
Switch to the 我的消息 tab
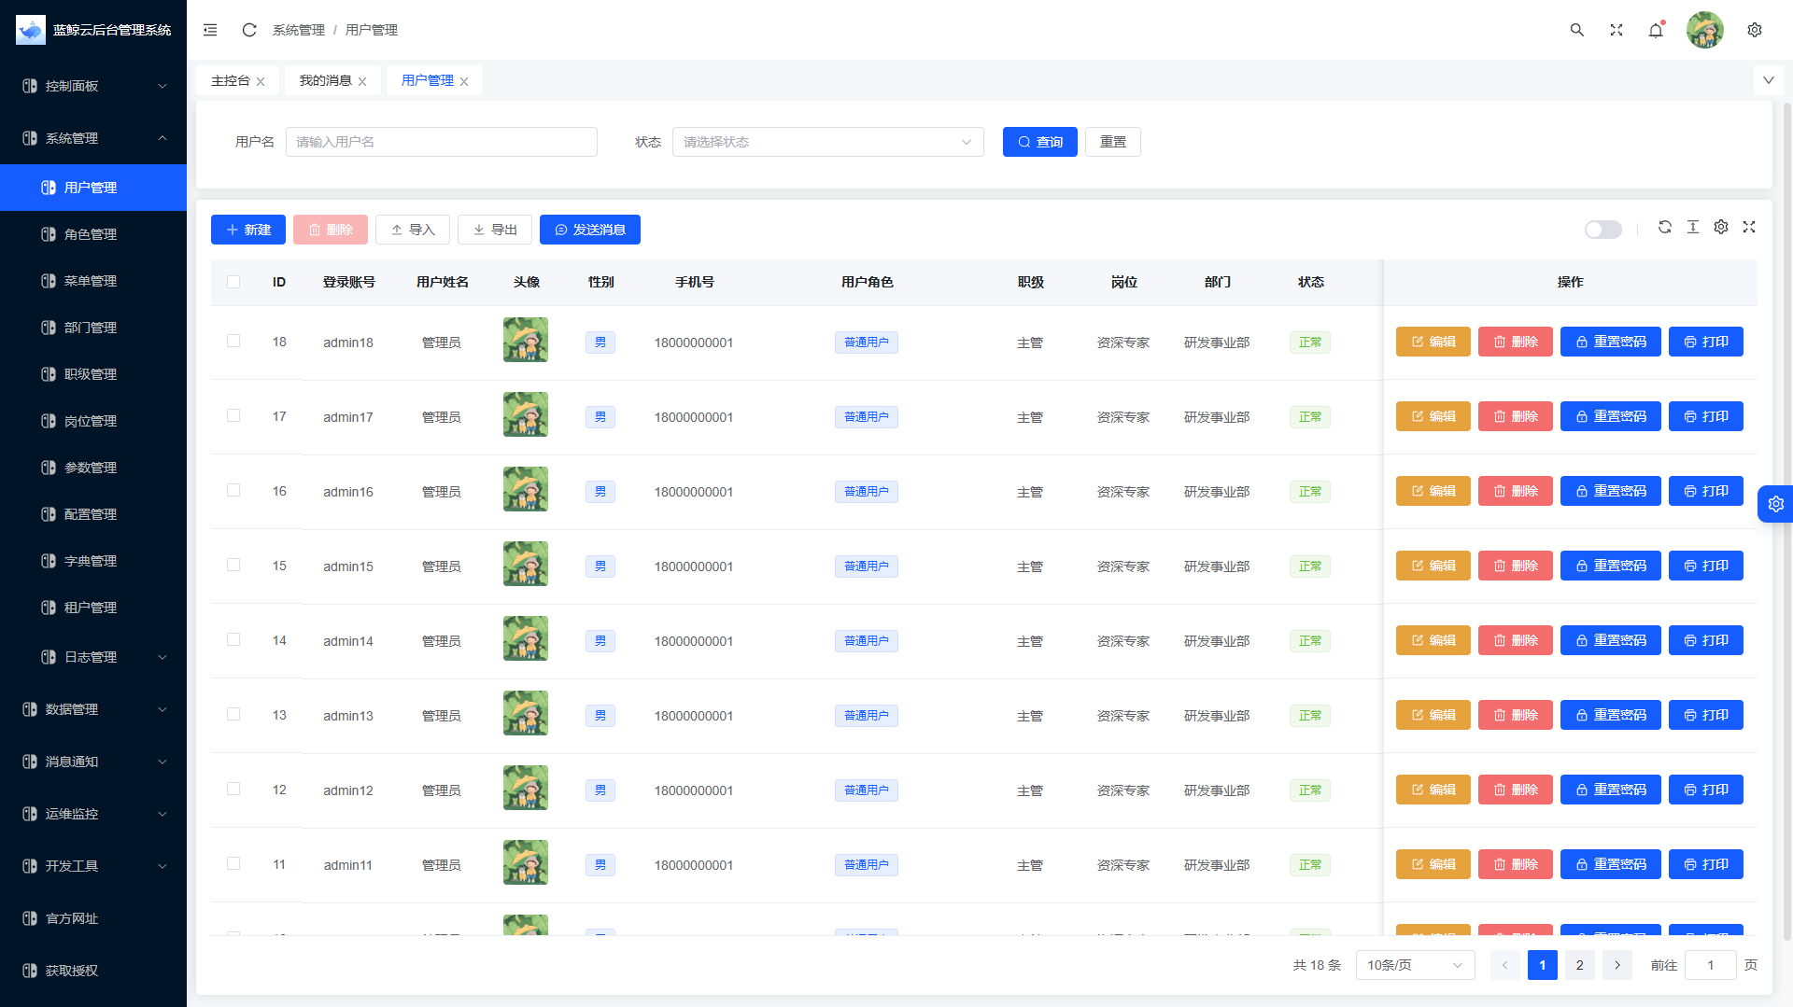[x=325, y=81]
